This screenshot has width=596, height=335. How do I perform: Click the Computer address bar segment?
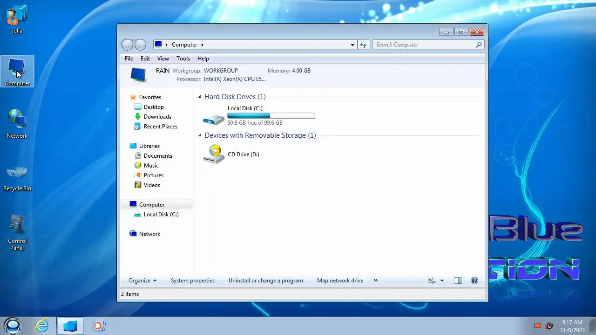click(x=184, y=45)
